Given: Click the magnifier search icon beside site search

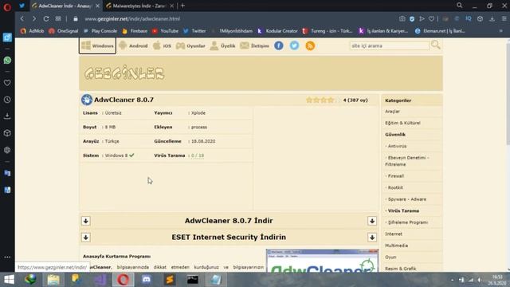Looking at the screenshot, I should tap(436, 45).
